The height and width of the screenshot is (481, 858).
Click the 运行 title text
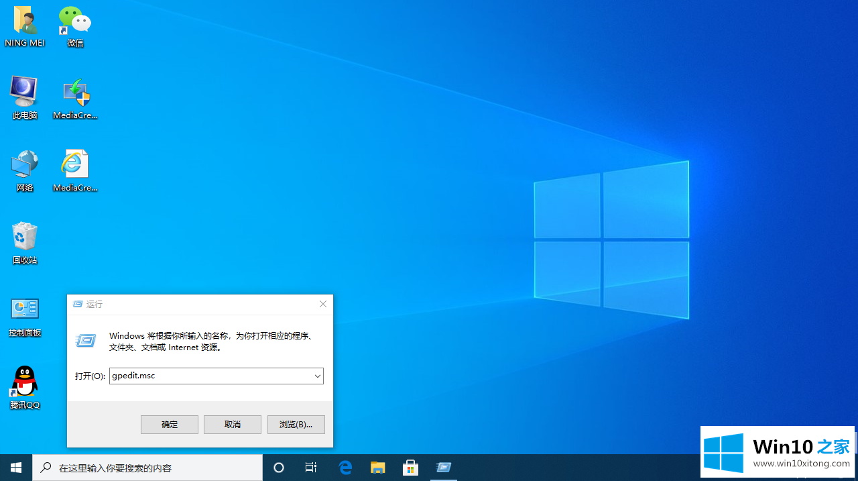(95, 304)
